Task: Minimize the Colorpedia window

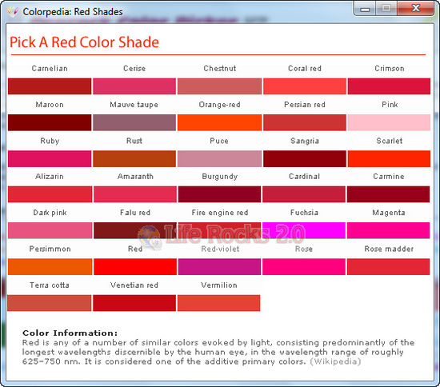Action: click(365, 9)
